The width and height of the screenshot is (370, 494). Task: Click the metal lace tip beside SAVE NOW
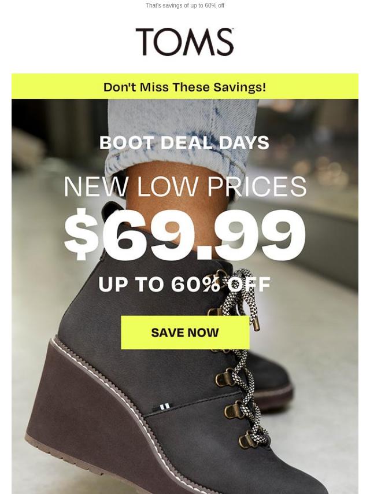tap(255, 322)
